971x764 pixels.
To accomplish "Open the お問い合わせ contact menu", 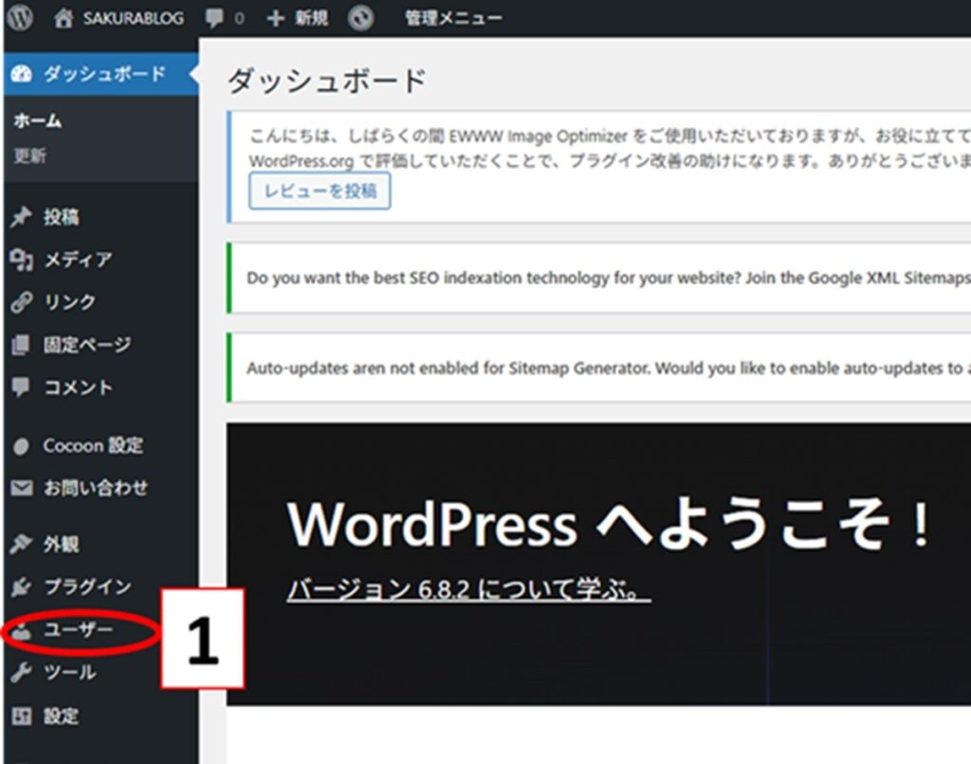I will (x=96, y=488).
